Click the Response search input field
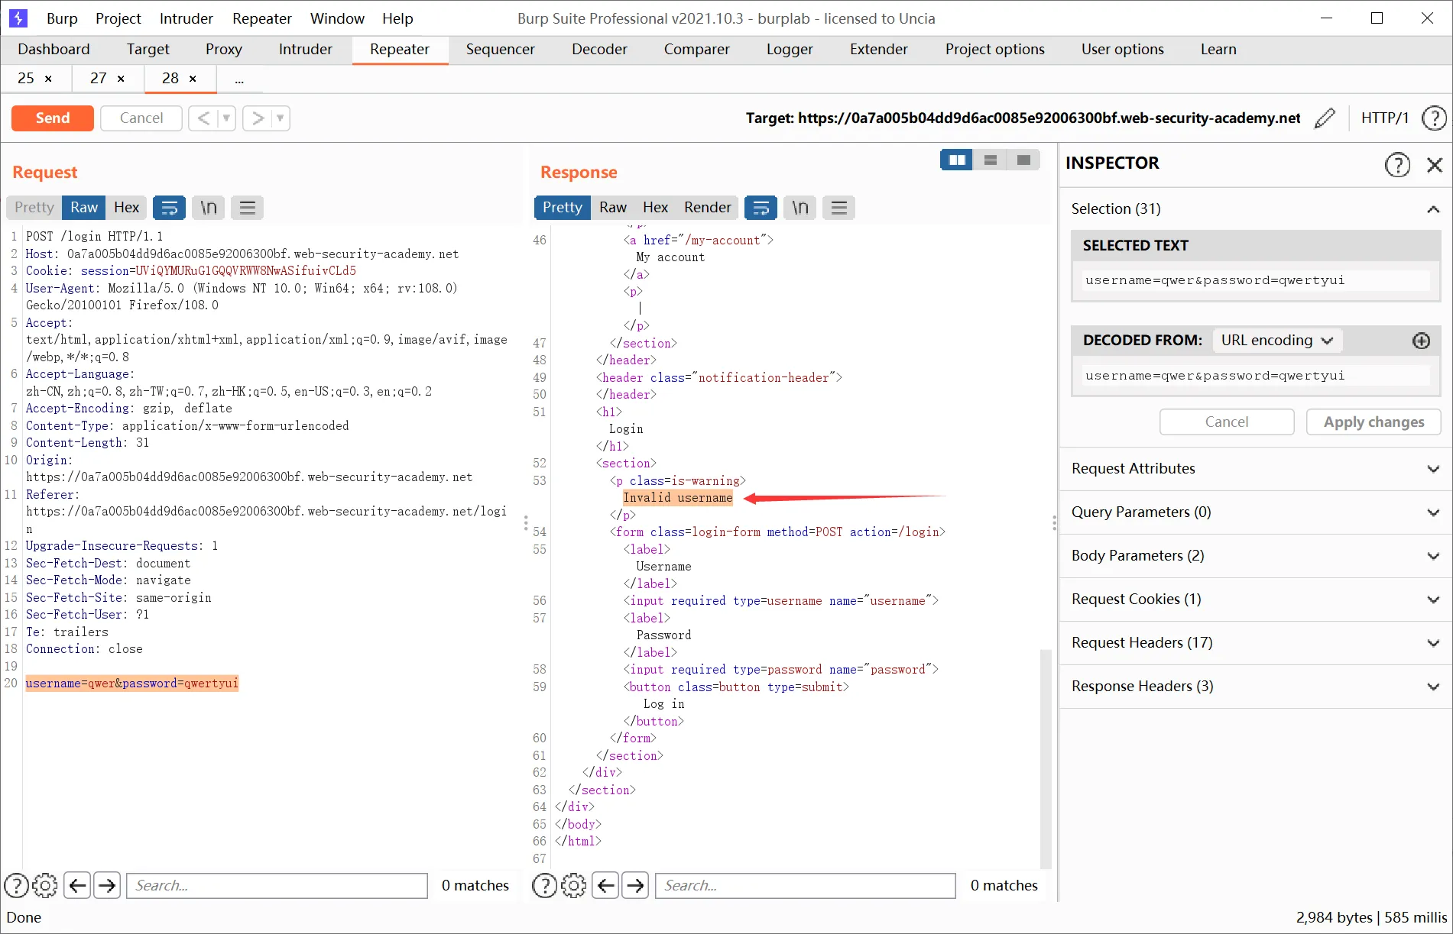The width and height of the screenshot is (1453, 934). [806, 886]
